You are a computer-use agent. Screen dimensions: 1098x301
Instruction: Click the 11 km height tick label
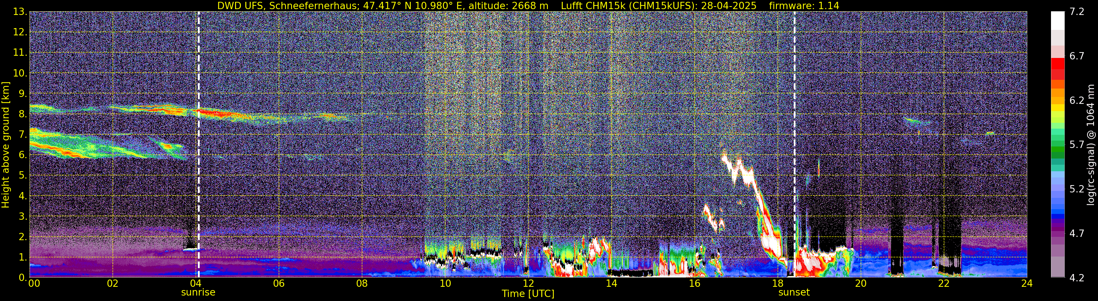(x=20, y=52)
